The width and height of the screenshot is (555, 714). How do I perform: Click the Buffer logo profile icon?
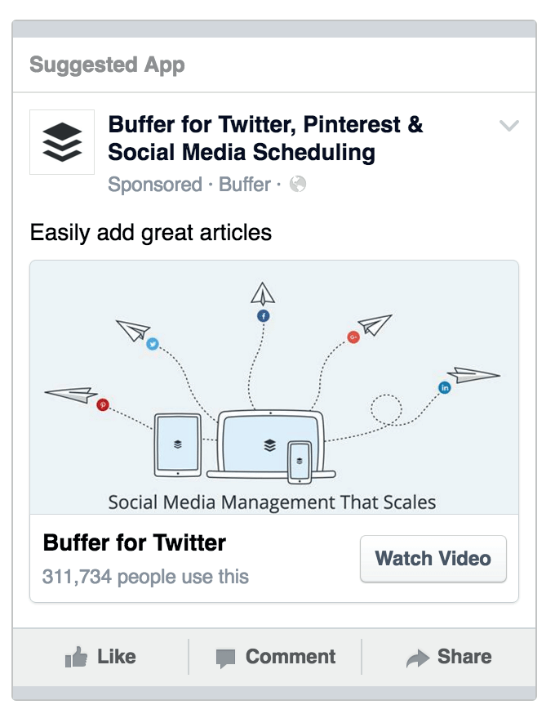[62, 141]
